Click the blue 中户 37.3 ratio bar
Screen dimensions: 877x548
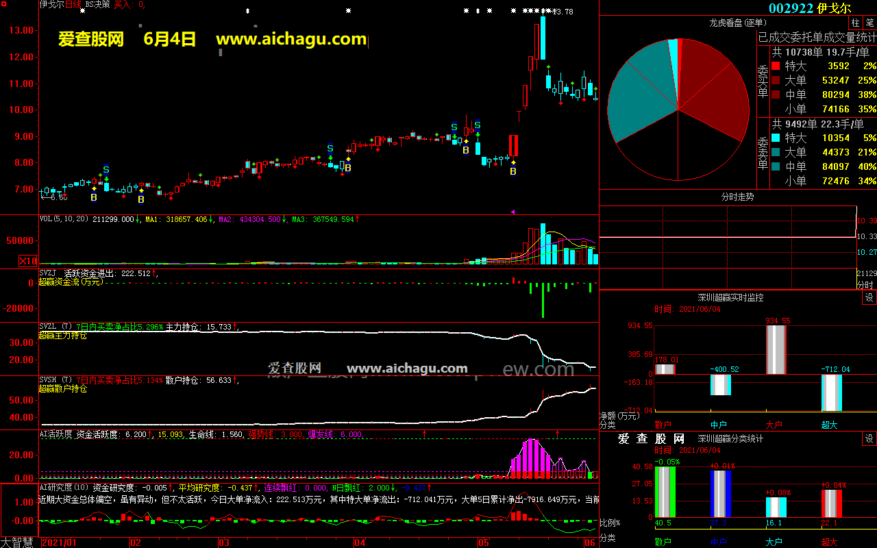(x=721, y=494)
